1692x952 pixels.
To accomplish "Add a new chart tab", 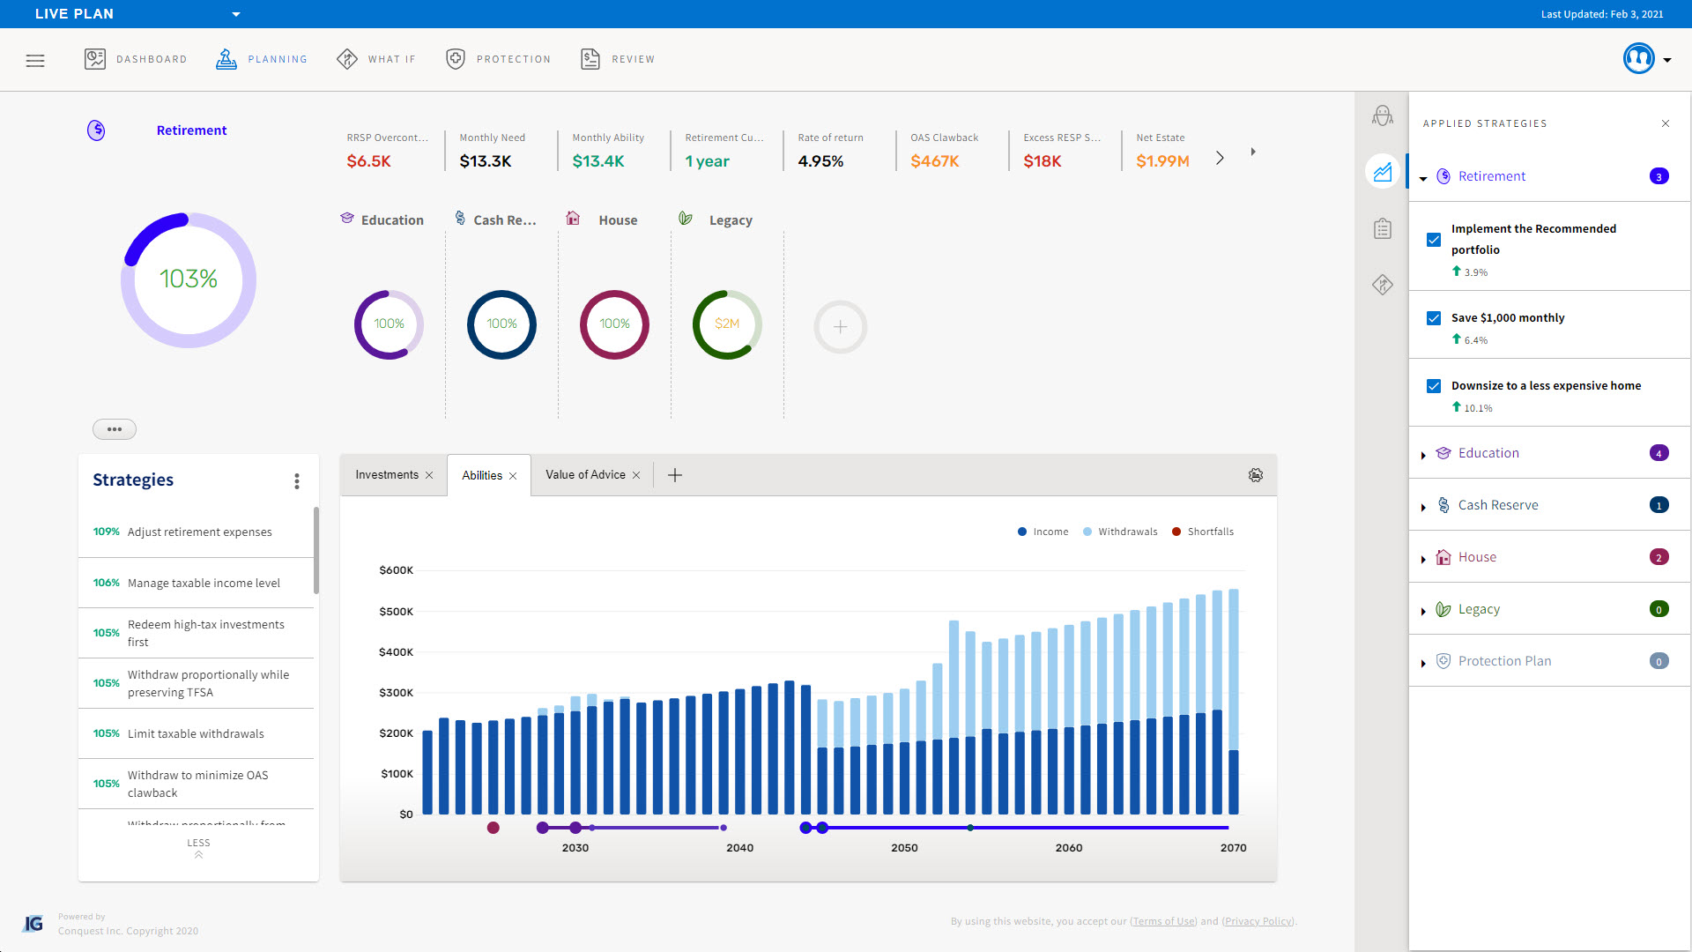I will (x=675, y=475).
